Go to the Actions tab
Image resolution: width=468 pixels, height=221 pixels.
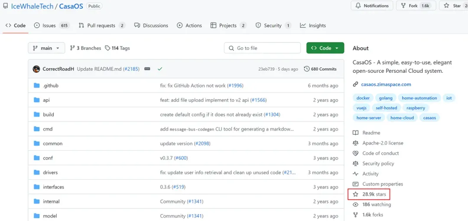pyautogui.click(x=189, y=26)
